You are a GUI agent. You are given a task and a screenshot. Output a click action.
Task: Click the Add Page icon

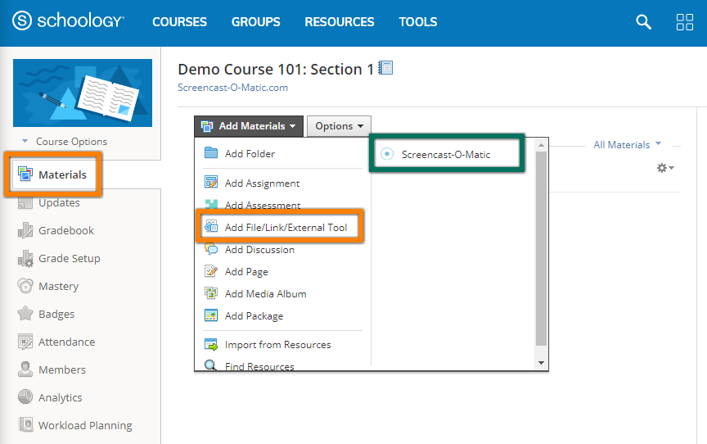[x=211, y=270]
